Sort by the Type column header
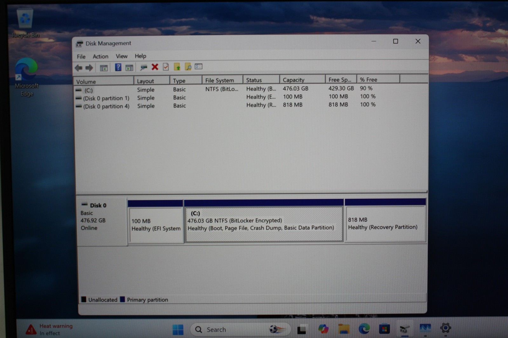 click(x=186, y=81)
